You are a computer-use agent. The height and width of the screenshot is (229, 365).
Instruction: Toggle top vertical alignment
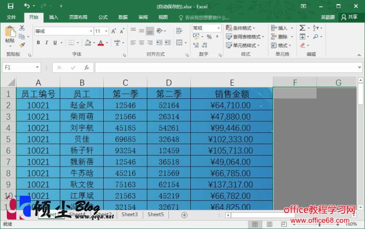pyautogui.click(x=133, y=30)
